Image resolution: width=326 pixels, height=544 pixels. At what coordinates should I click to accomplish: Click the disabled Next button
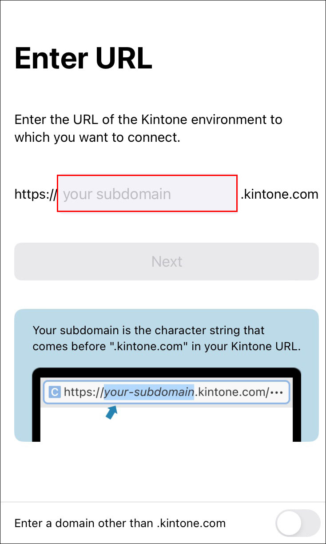tap(167, 261)
